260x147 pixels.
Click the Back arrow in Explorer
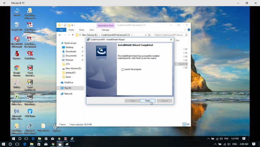coord(60,35)
